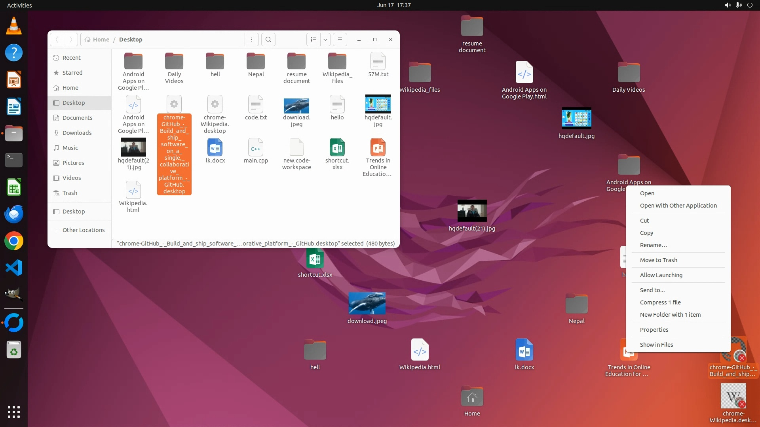760x427 pixels.
Task: Select Trends in Online Education presentation file
Action: click(x=378, y=148)
